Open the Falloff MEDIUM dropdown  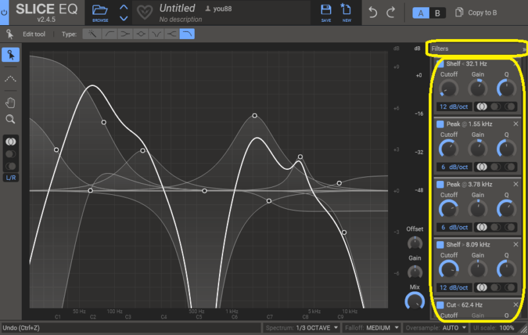tap(372, 328)
